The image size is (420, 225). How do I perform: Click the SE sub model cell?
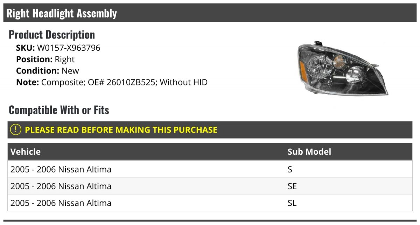[292, 186]
